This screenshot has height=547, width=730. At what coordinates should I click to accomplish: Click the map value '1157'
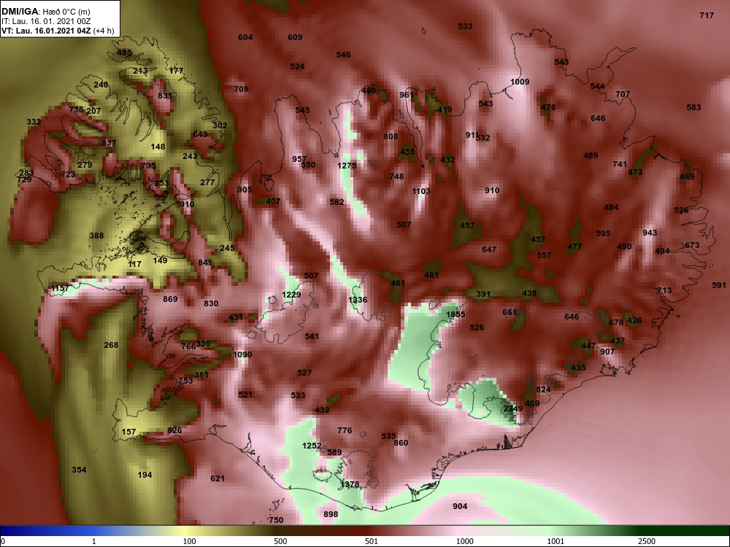(60, 288)
